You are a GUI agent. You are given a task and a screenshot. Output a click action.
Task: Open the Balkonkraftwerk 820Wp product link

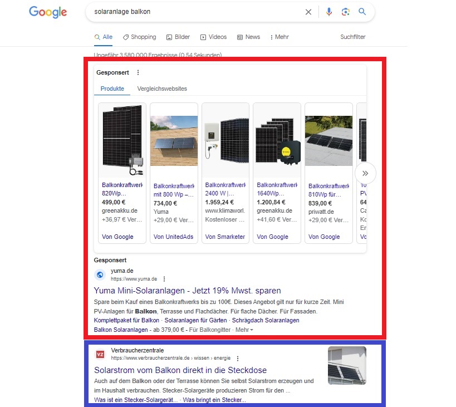tap(122, 189)
